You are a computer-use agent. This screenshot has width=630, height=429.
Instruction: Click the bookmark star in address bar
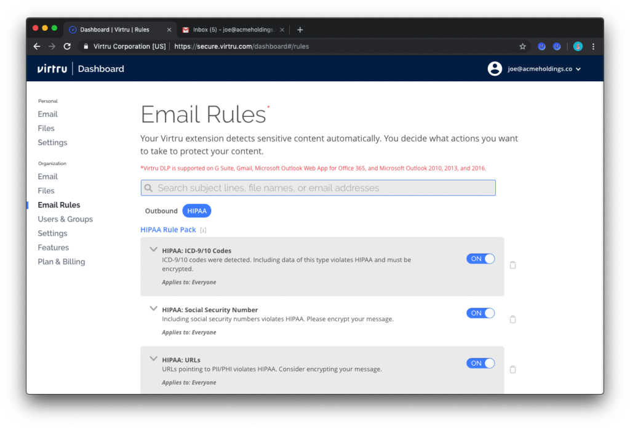[522, 46]
